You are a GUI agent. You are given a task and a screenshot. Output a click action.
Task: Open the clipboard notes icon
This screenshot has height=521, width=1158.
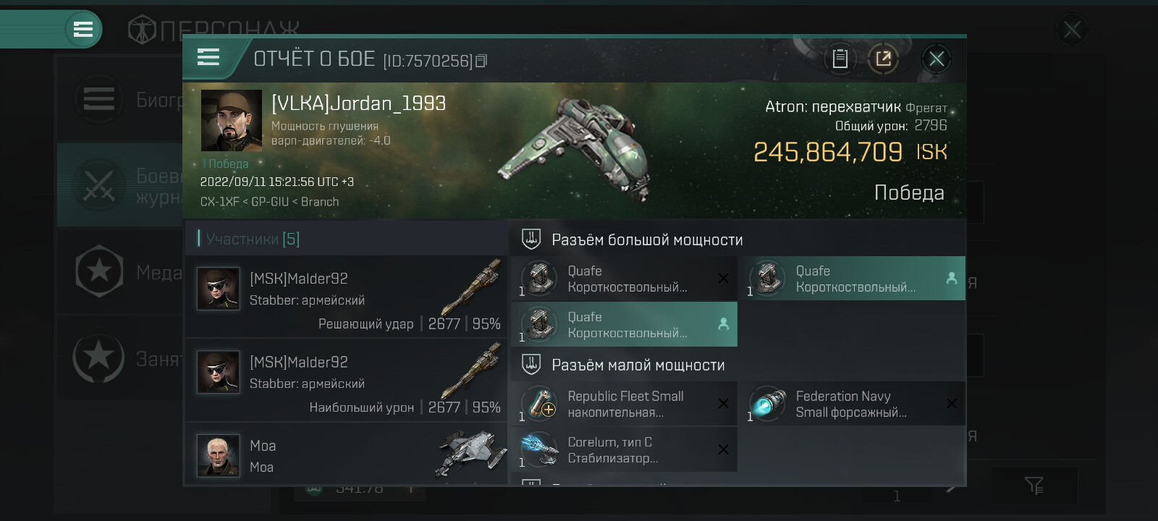point(840,59)
